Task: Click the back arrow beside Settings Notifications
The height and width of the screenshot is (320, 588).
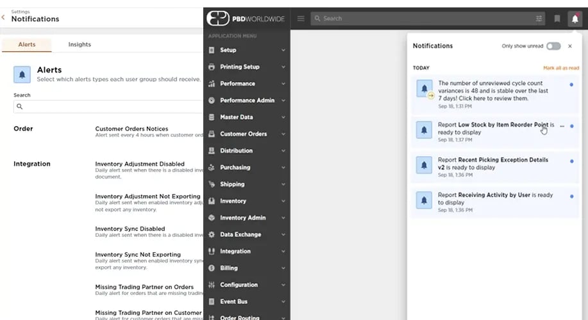Action: coord(4,18)
